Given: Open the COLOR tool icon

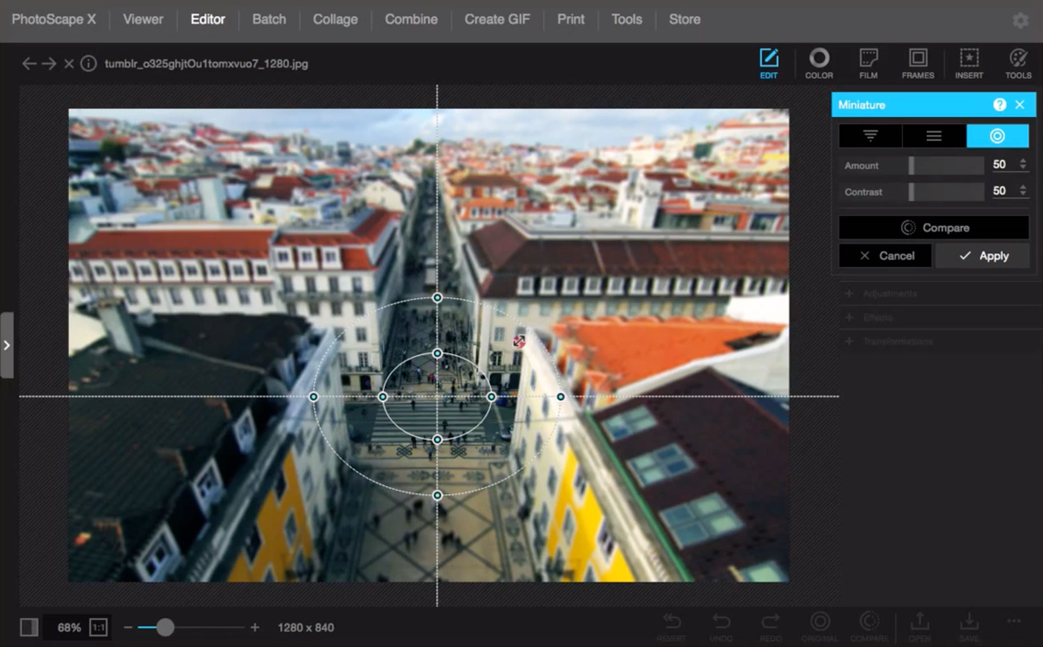Looking at the screenshot, I should point(819,64).
